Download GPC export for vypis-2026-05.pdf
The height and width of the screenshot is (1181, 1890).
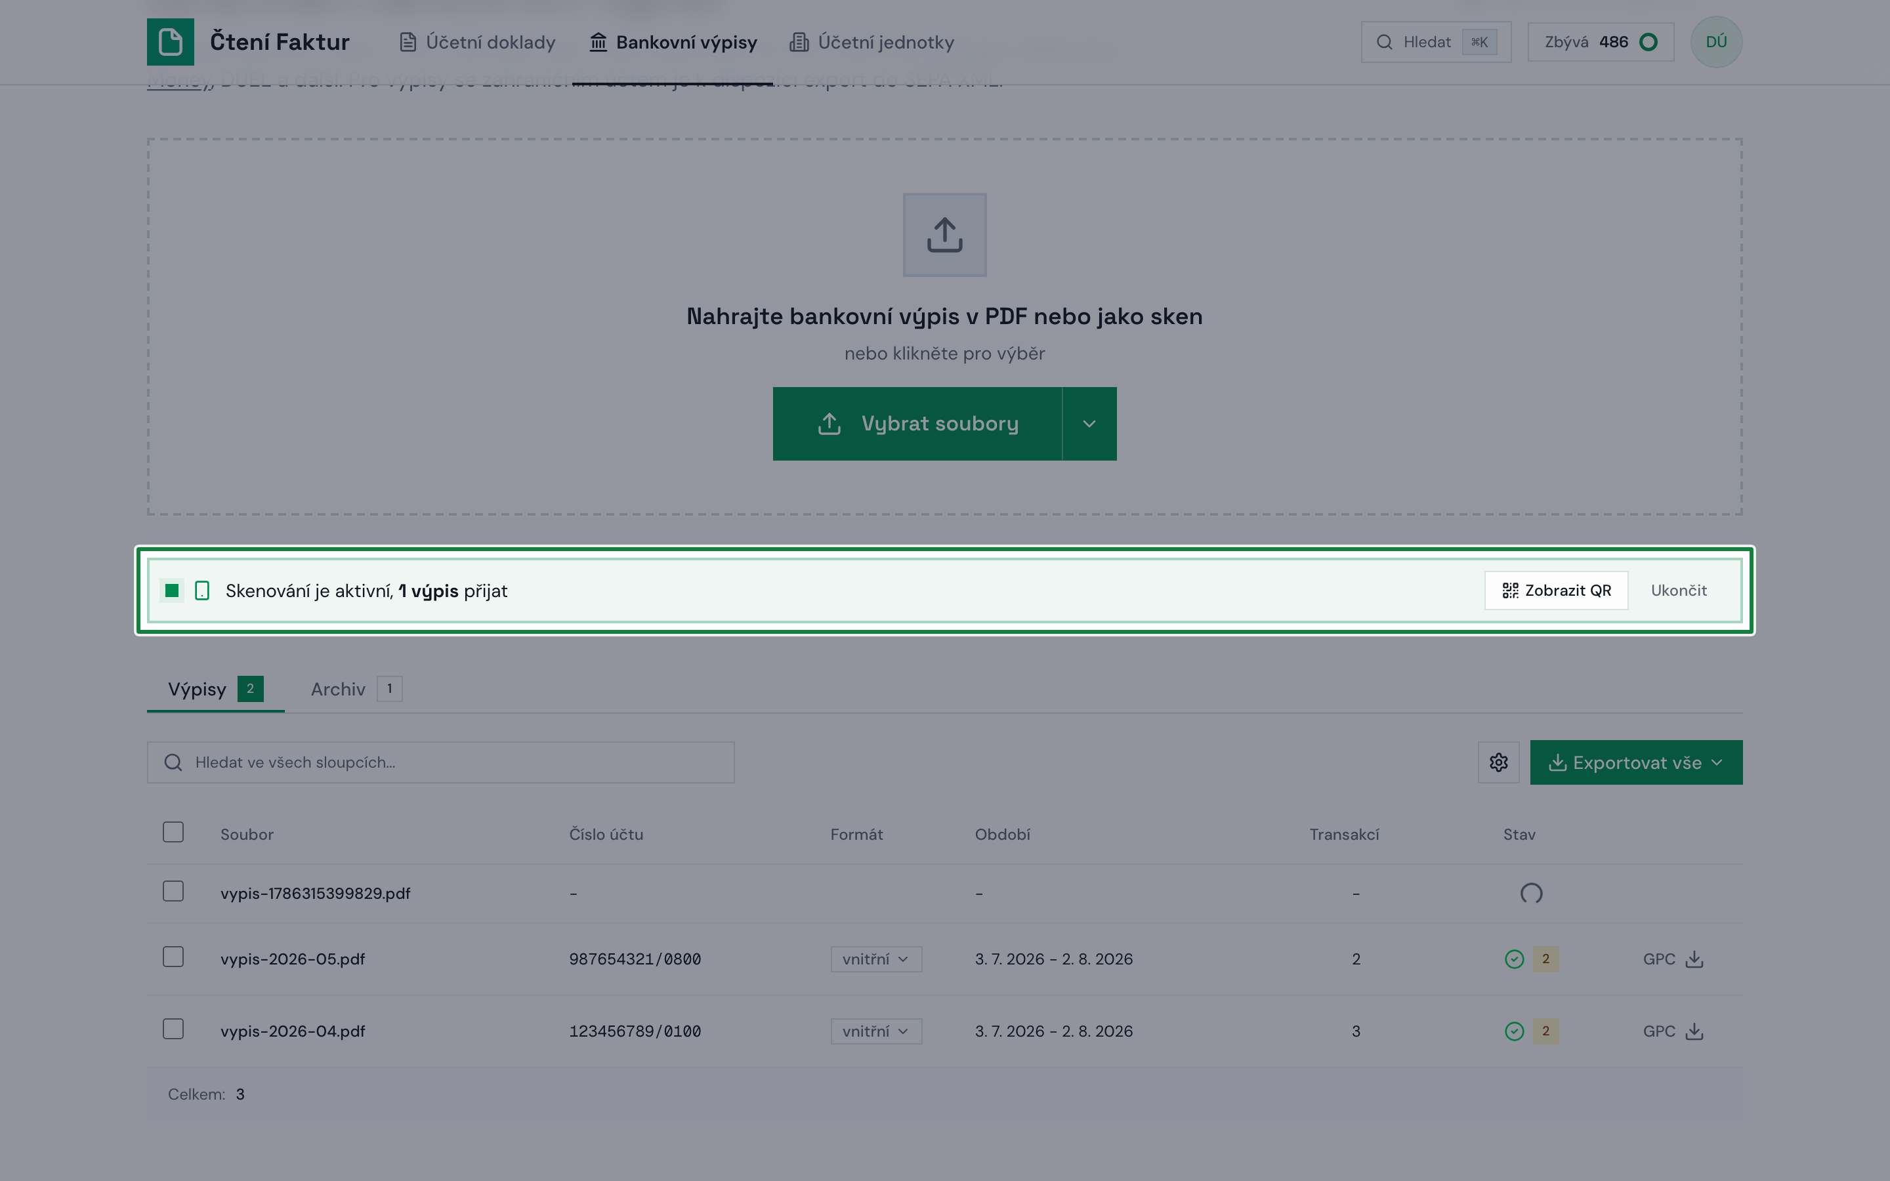coord(1673,959)
